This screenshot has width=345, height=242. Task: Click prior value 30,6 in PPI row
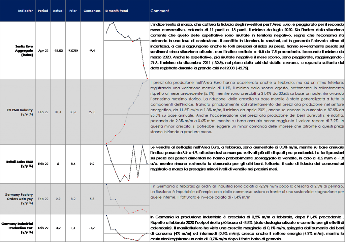click(x=72, y=112)
